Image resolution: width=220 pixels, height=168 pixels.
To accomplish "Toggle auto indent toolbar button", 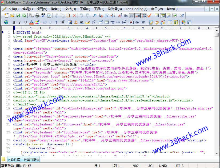I will coord(138,15).
